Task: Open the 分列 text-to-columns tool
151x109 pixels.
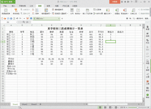Action: pos(72,11)
